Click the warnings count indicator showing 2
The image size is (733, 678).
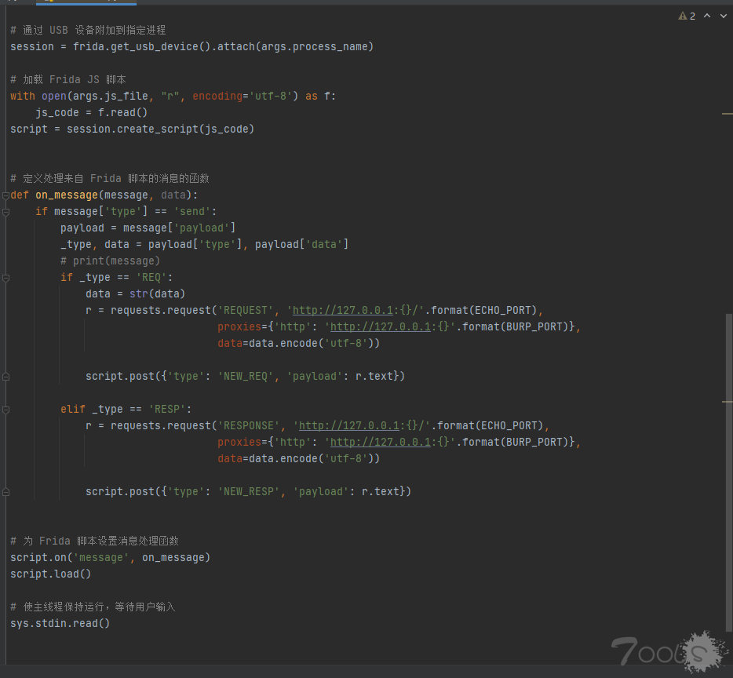click(687, 16)
